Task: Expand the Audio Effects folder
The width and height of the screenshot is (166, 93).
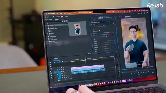Action: 47,38
